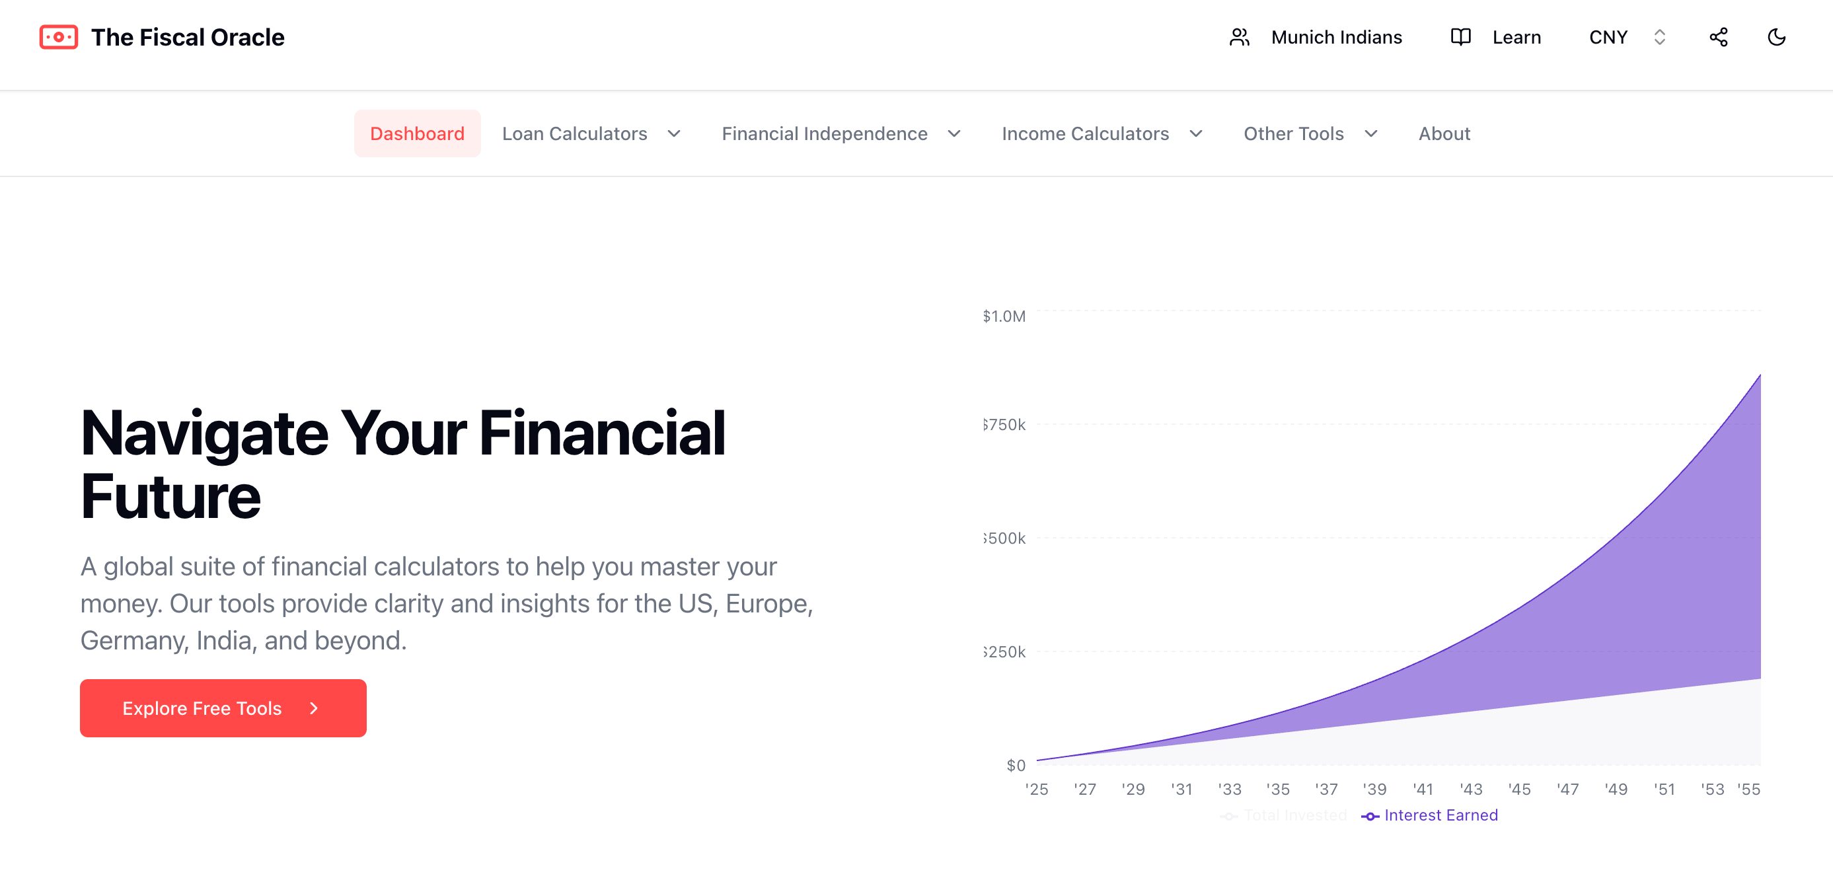Select the Dashboard tab
1833x880 pixels.
pos(417,133)
